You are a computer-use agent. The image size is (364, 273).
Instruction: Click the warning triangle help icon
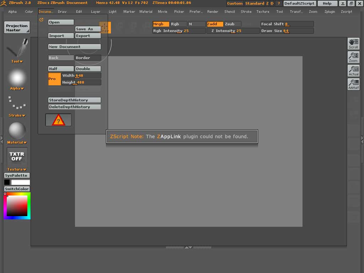58,120
